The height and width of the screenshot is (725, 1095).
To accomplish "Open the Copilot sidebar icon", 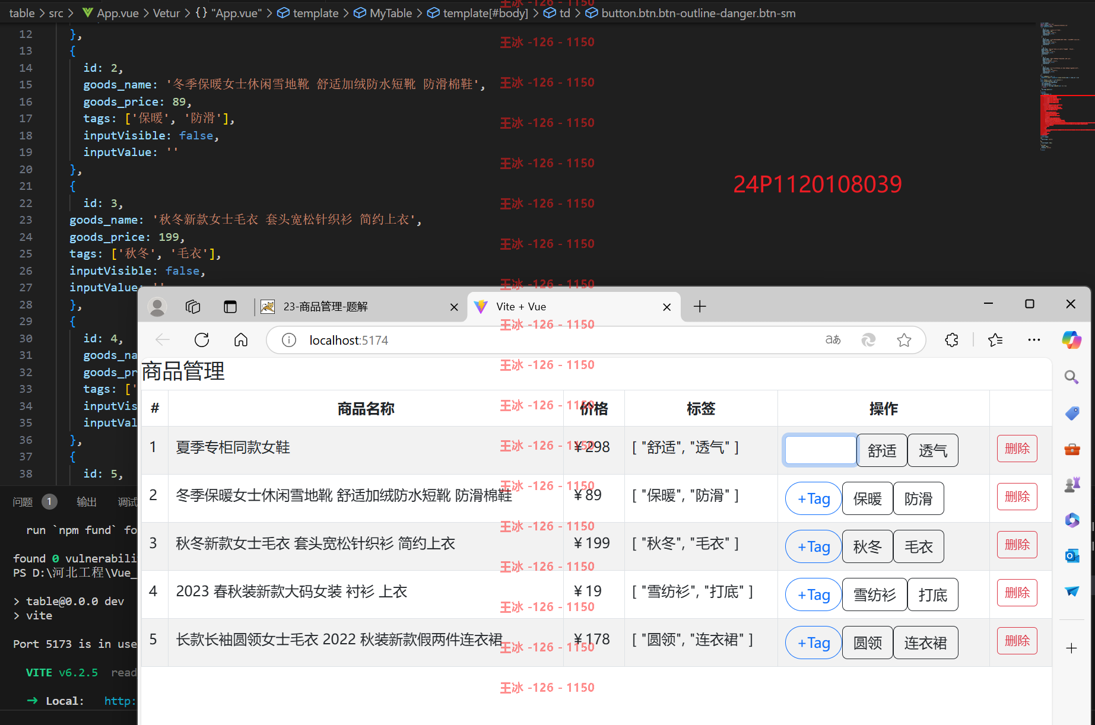I will (x=1071, y=340).
